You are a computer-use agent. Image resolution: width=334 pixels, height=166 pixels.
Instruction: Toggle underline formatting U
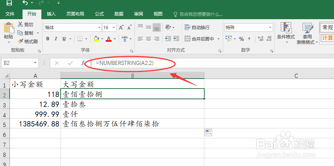tap(64, 39)
